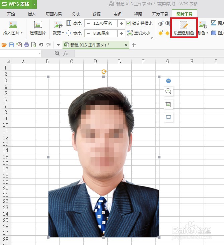The height and width of the screenshot is (245, 224).
Task: Decrease the height with the minus button
Action: [x=88, y=23]
